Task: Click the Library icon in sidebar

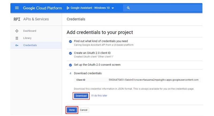Action: pos(17,38)
